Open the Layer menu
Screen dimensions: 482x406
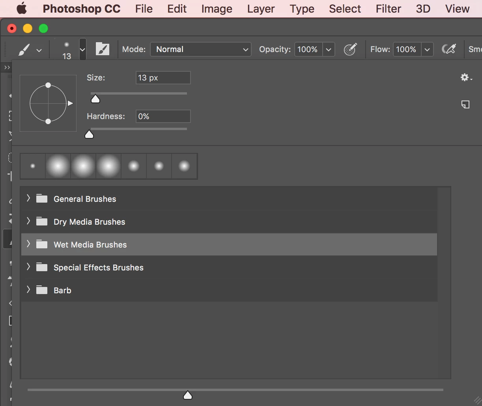(261, 9)
